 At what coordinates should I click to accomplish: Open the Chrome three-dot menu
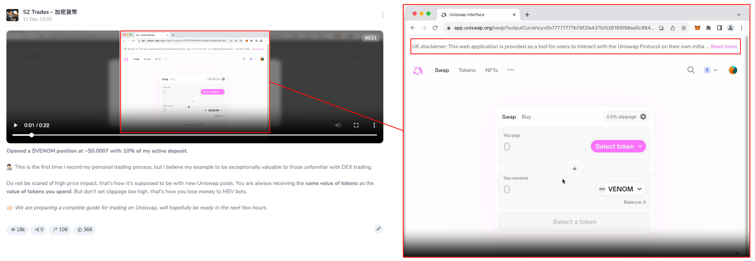[742, 28]
